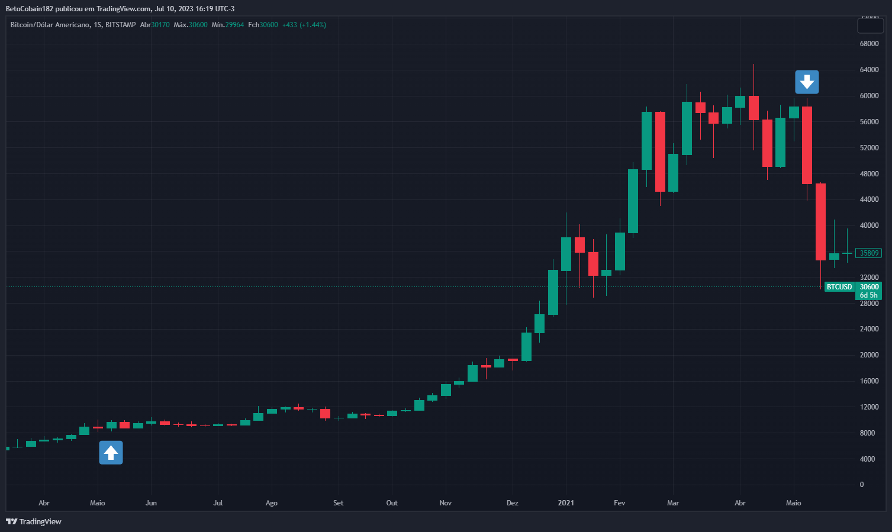
Task: Click the 8000 price axis label
Action: click(x=867, y=433)
